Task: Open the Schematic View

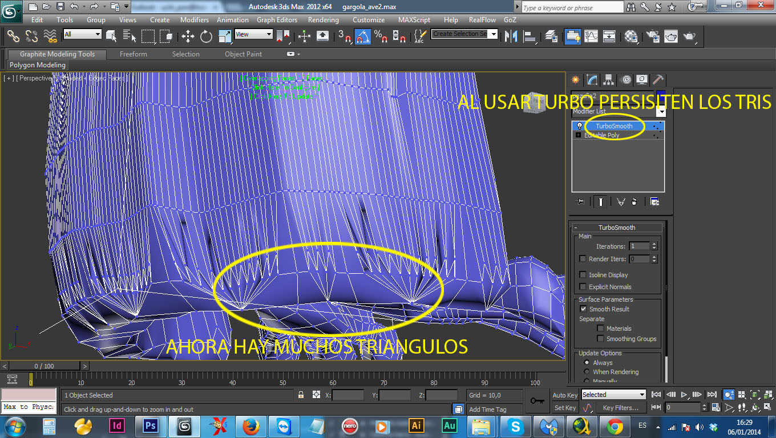Action: 609,36
